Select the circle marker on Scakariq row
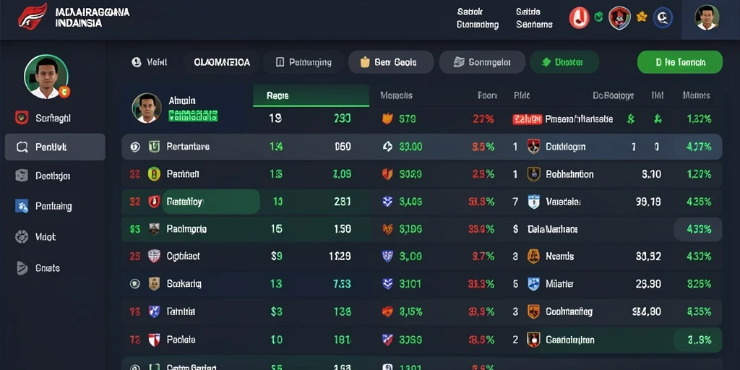 pos(134,284)
